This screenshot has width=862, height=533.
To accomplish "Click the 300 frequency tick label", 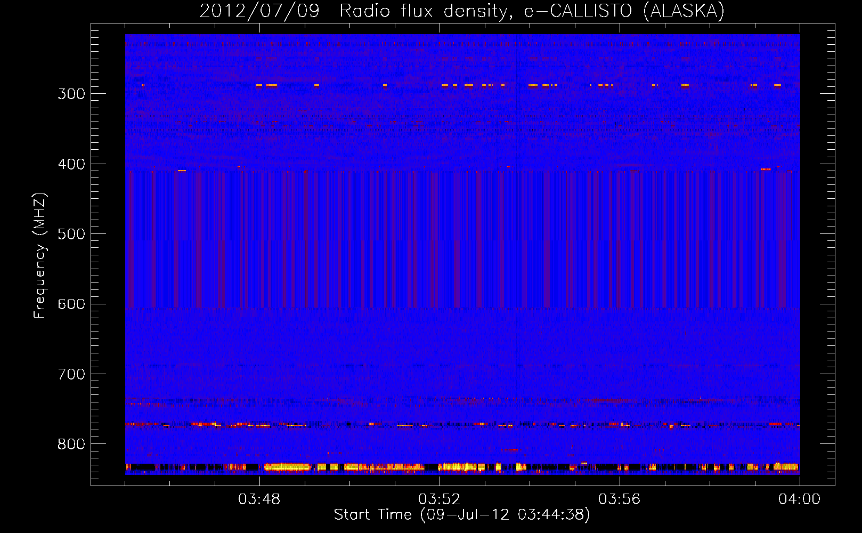I will pyautogui.click(x=71, y=94).
